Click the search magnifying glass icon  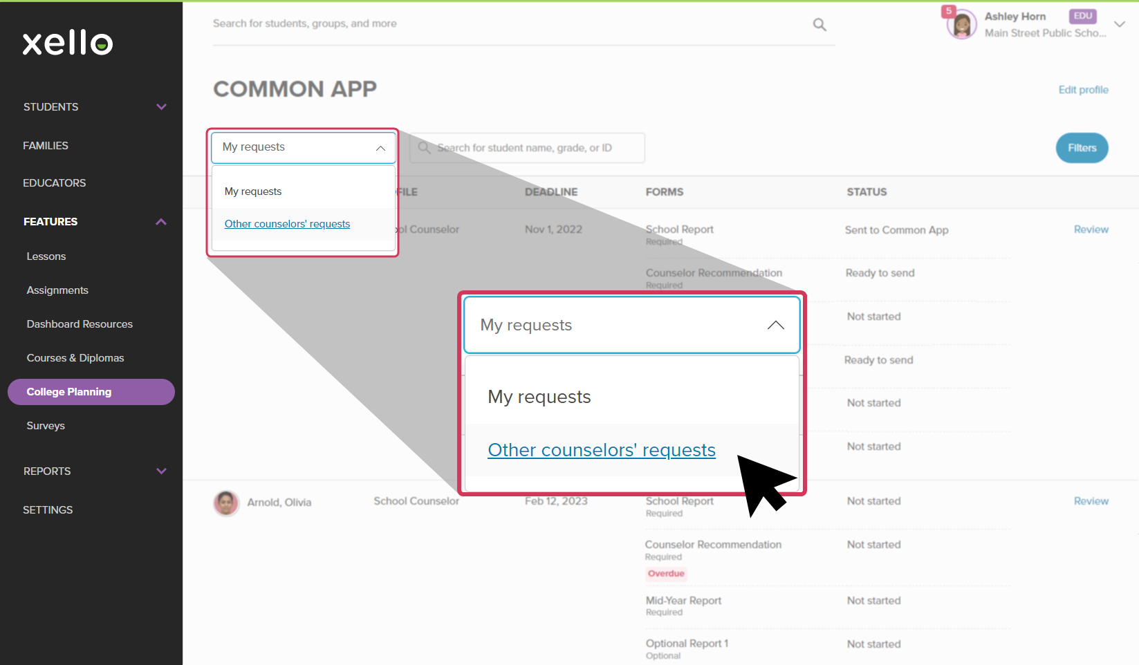[819, 24]
